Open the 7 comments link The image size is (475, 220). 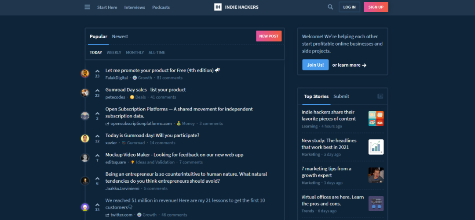click(x=191, y=162)
